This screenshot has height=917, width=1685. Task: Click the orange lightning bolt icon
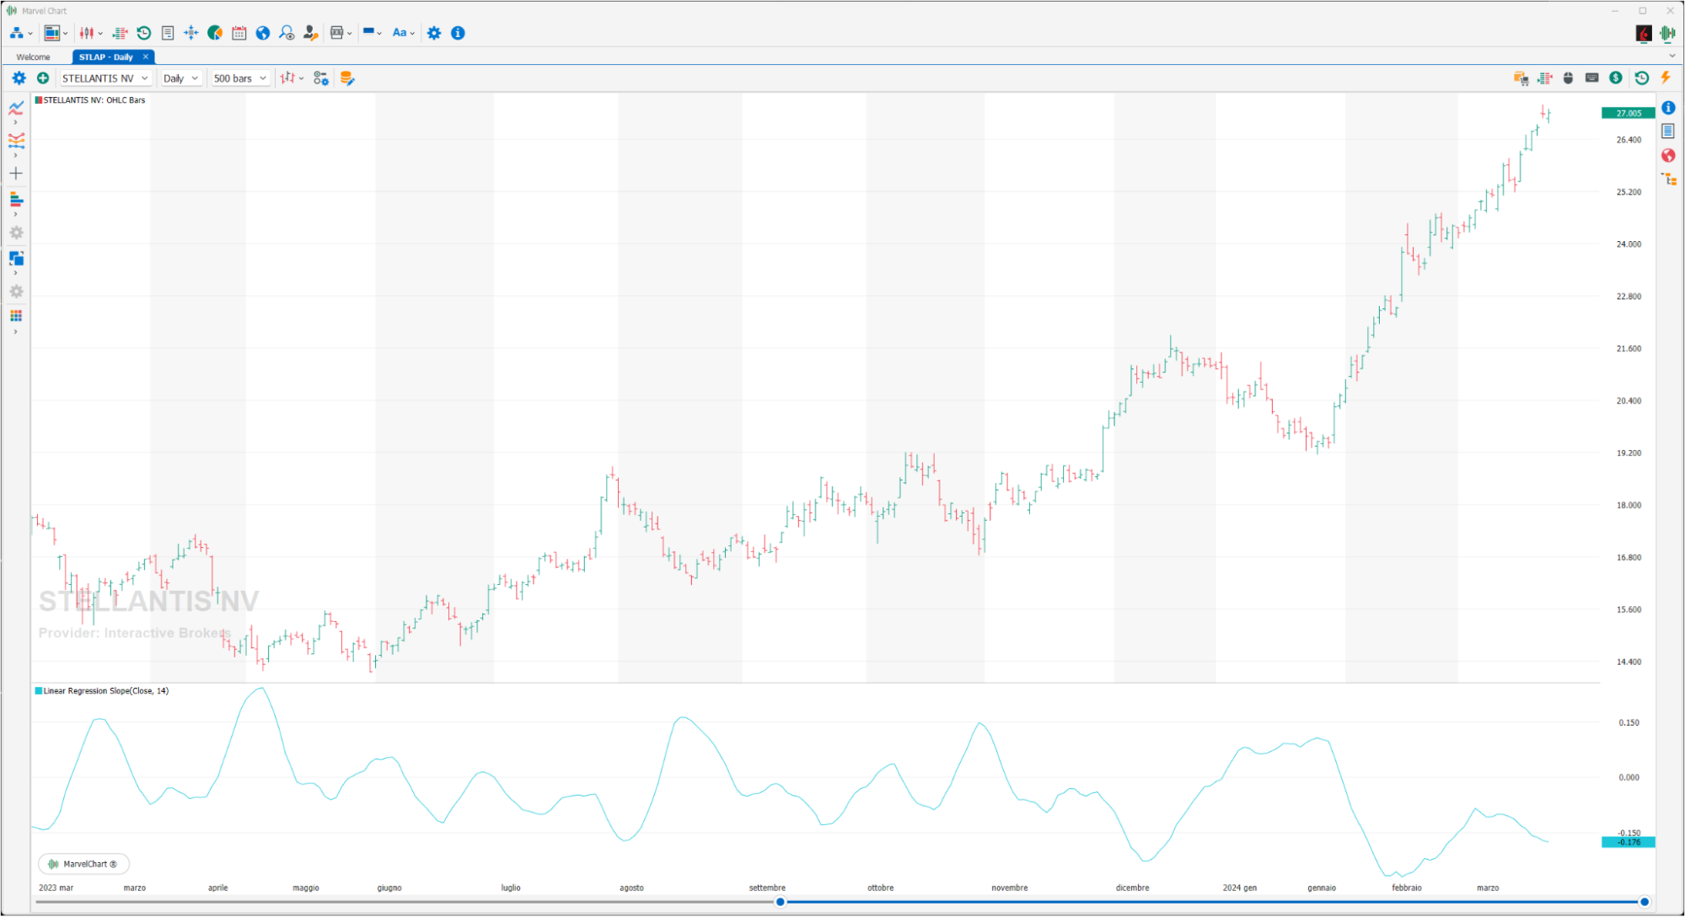[x=1666, y=78]
